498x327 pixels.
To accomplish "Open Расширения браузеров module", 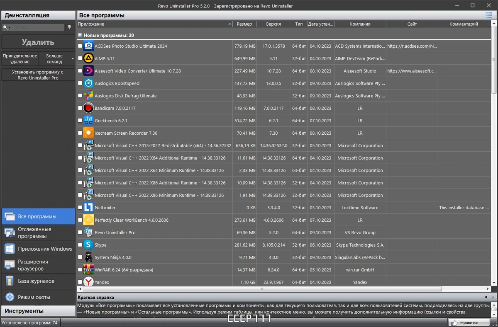I will click(38, 265).
